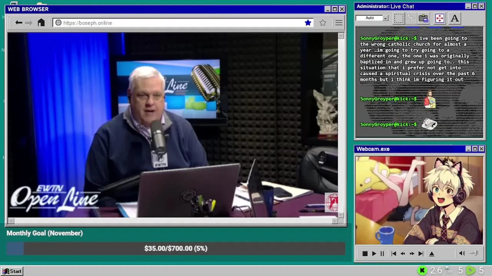Viewport: 492px width, 276px height.
Task: Skip to previous track in Webcam.exe
Action: tap(394, 253)
